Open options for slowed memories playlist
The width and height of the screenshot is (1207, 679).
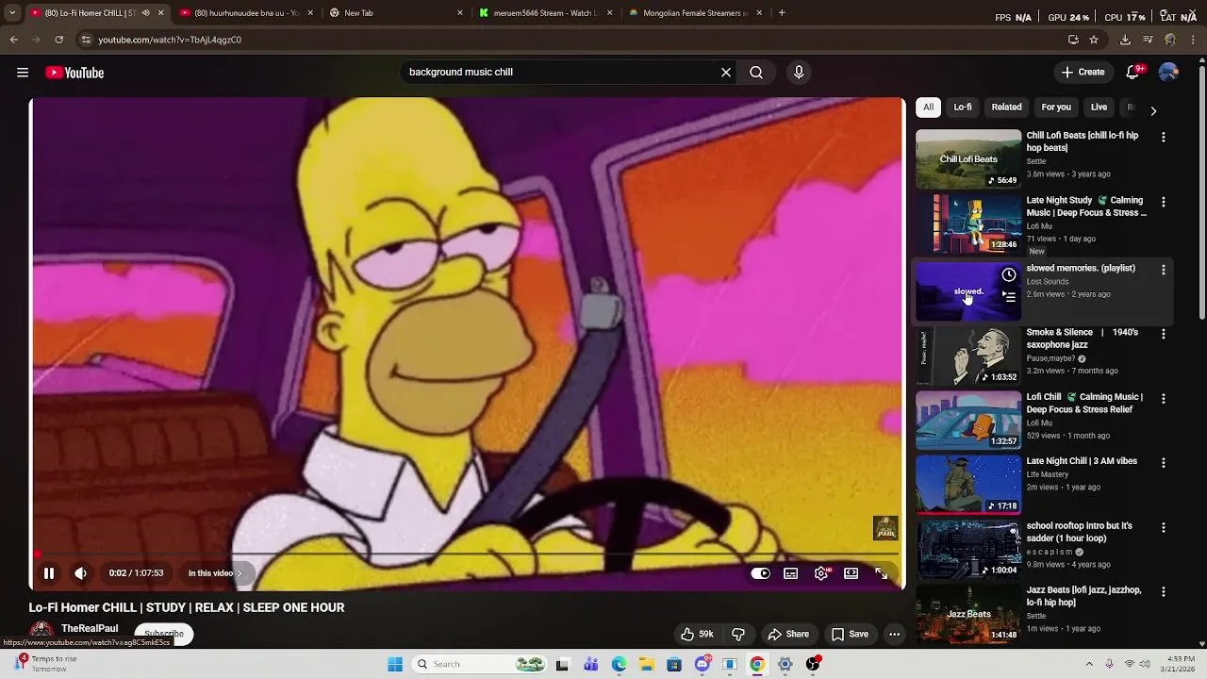click(1164, 271)
